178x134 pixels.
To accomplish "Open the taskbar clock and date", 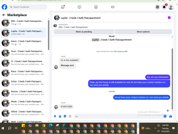I will click(166, 128).
